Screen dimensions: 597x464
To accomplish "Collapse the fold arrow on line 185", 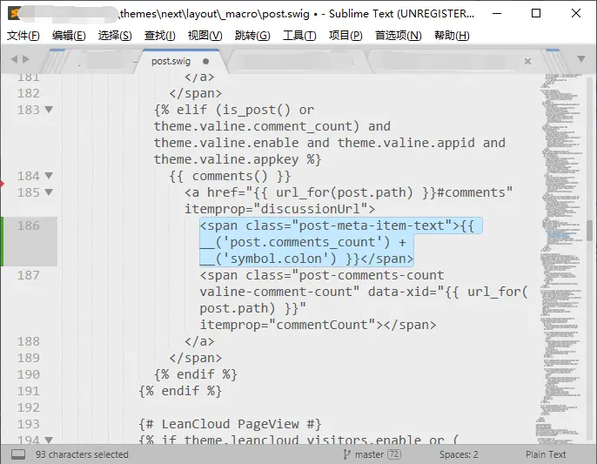I will coord(48,192).
